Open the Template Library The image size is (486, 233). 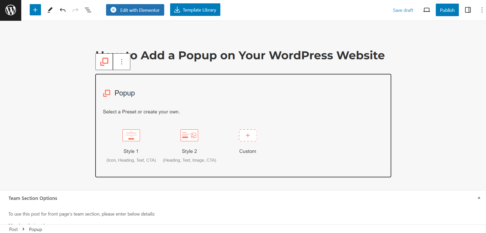[x=195, y=10]
